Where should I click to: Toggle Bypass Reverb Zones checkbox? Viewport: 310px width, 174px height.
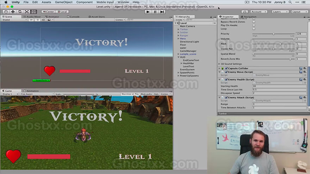(254, 22)
